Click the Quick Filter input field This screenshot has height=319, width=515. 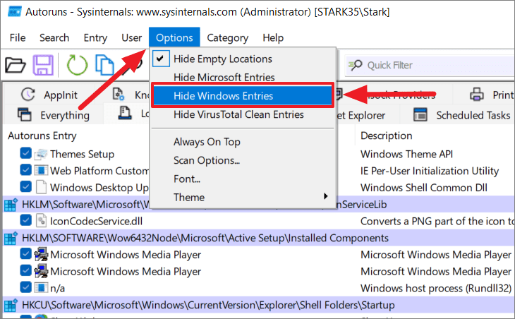tap(430, 65)
